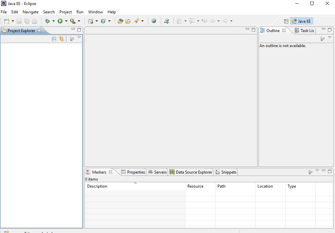Minimize the editor area
335x233 pixels.
tap(247, 29)
